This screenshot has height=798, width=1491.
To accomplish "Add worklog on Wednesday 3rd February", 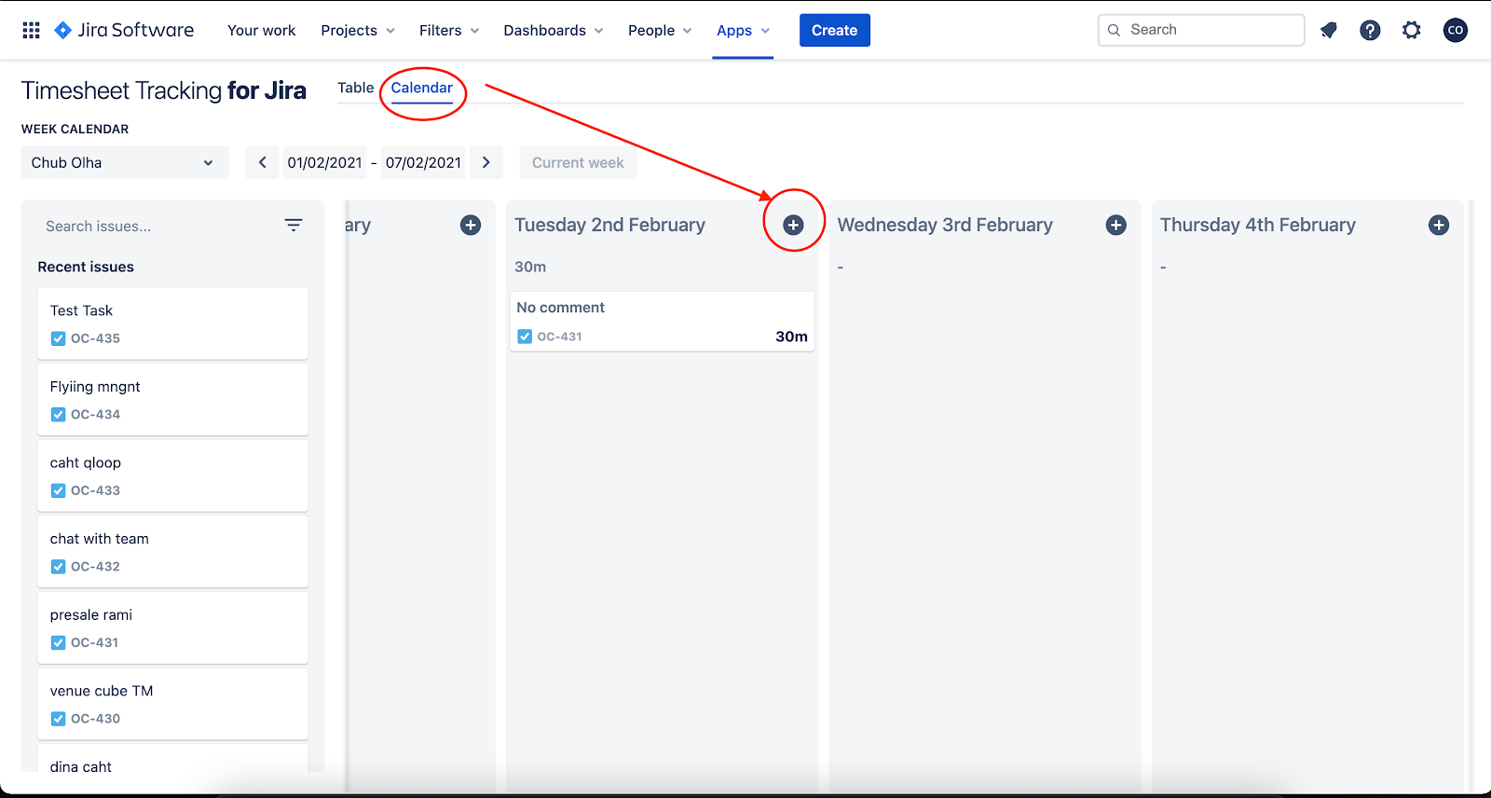I will click(1115, 225).
